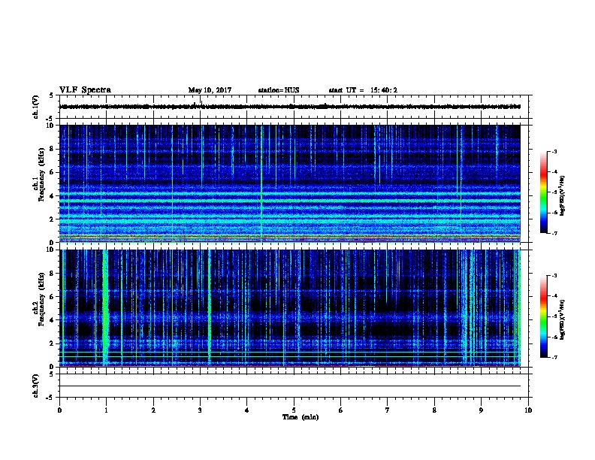Click the 'VLF Spectra' title text

pos(85,90)
